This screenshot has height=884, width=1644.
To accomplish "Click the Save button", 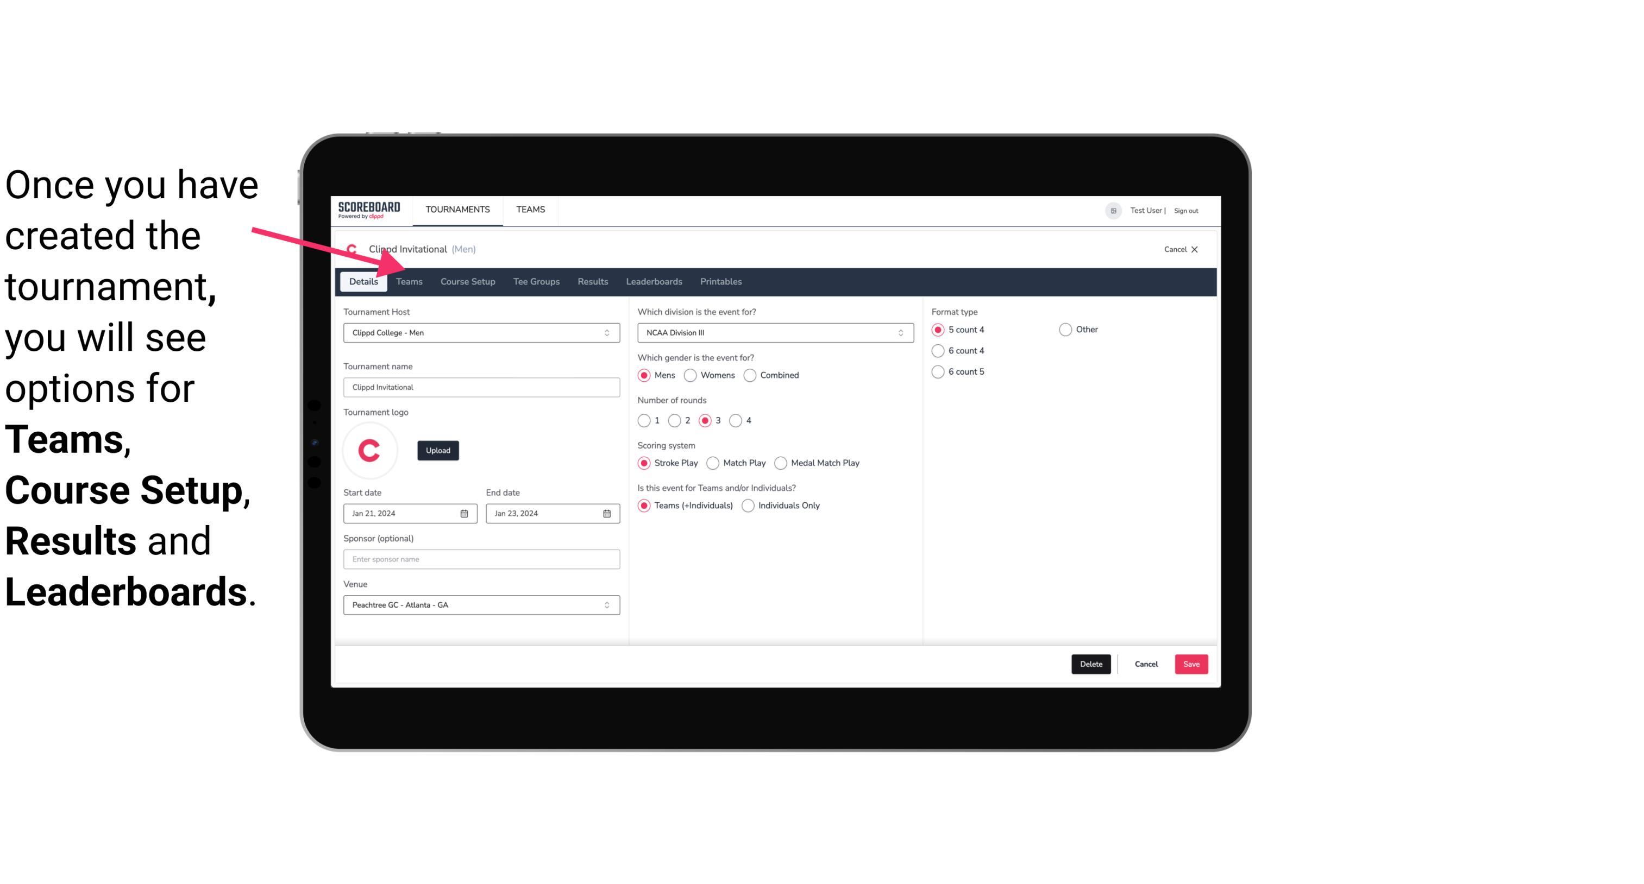I will [x=1191, y=664].
